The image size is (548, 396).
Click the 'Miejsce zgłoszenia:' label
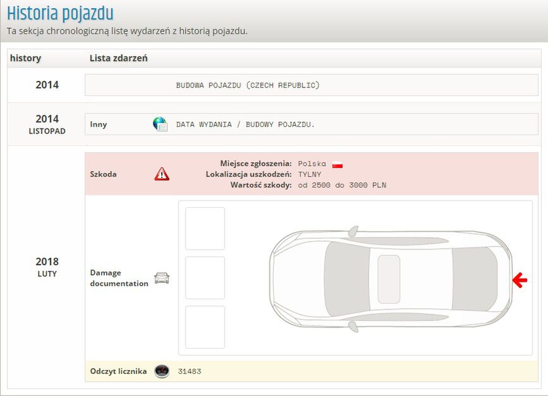click(256, 164)
